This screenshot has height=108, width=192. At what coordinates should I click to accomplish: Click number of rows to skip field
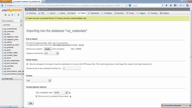coord(71,68)
